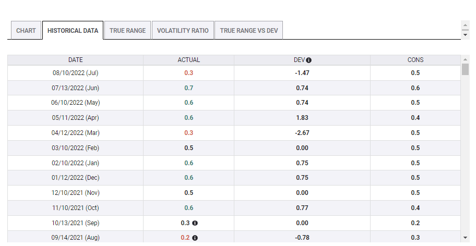Click the table scrollbar down arrow
This screenshot has width=476, height=246.
coord(465,238)
